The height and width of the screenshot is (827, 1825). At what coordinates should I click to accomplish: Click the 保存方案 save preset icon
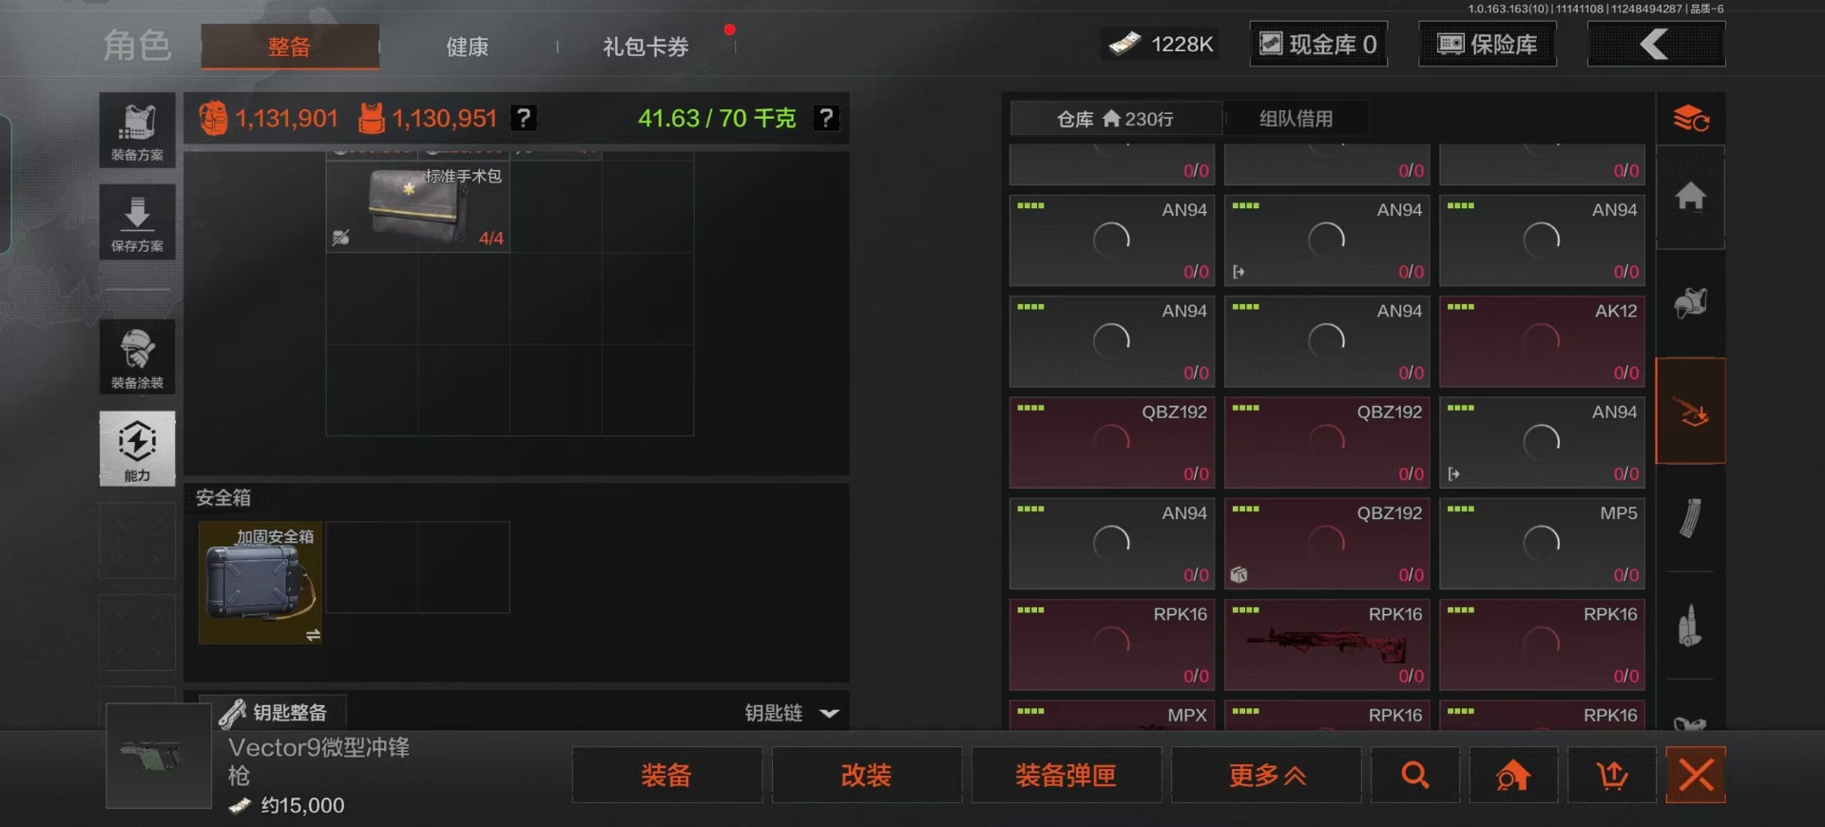point(137,222)
